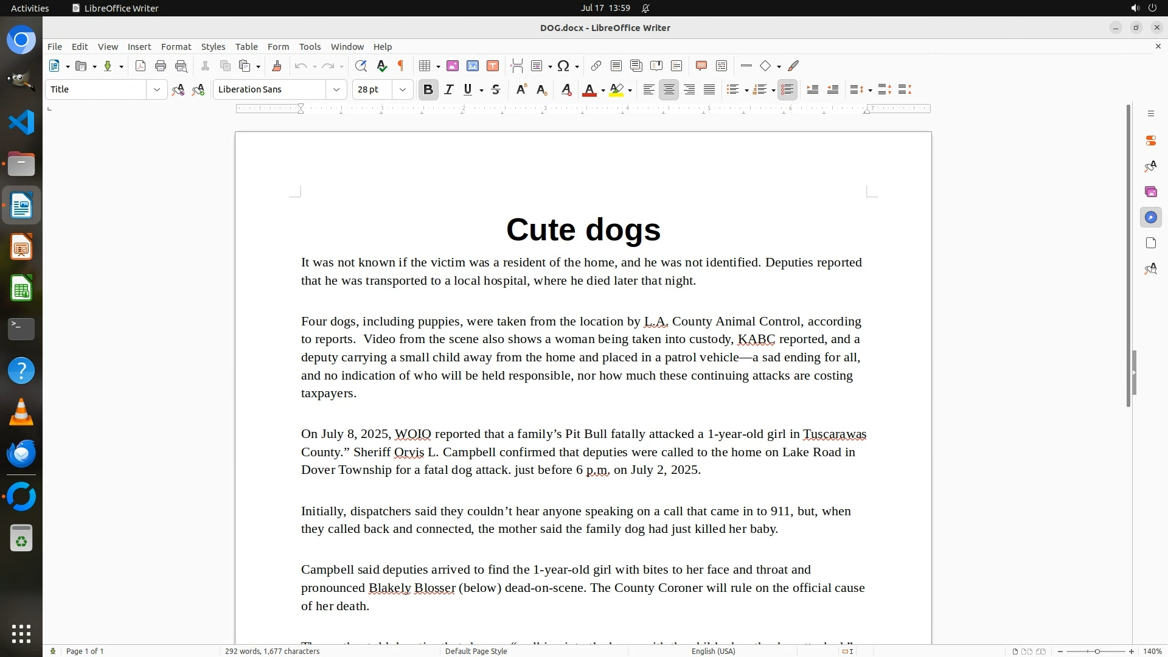The image size is (1168, 657).
Task: Click the Clone Formatting paintbrush
Action: [x=277, y=66]
